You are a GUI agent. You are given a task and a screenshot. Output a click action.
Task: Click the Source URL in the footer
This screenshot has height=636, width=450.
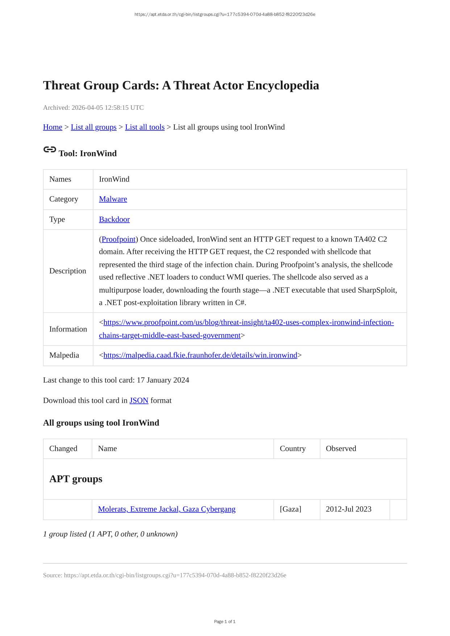pyautogui.click(x=175, y=575)
